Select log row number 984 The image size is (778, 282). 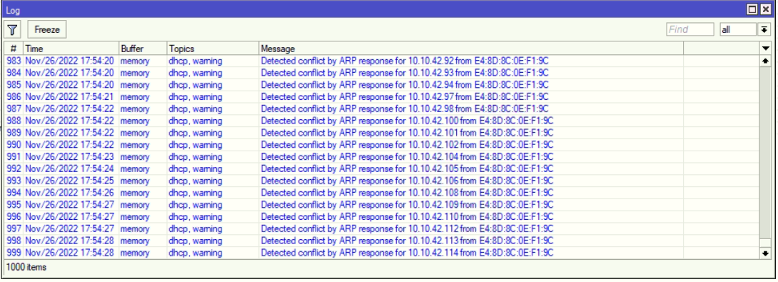(382, 73)
